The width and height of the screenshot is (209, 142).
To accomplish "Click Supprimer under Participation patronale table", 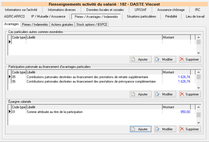I will (x=189, y=94).
